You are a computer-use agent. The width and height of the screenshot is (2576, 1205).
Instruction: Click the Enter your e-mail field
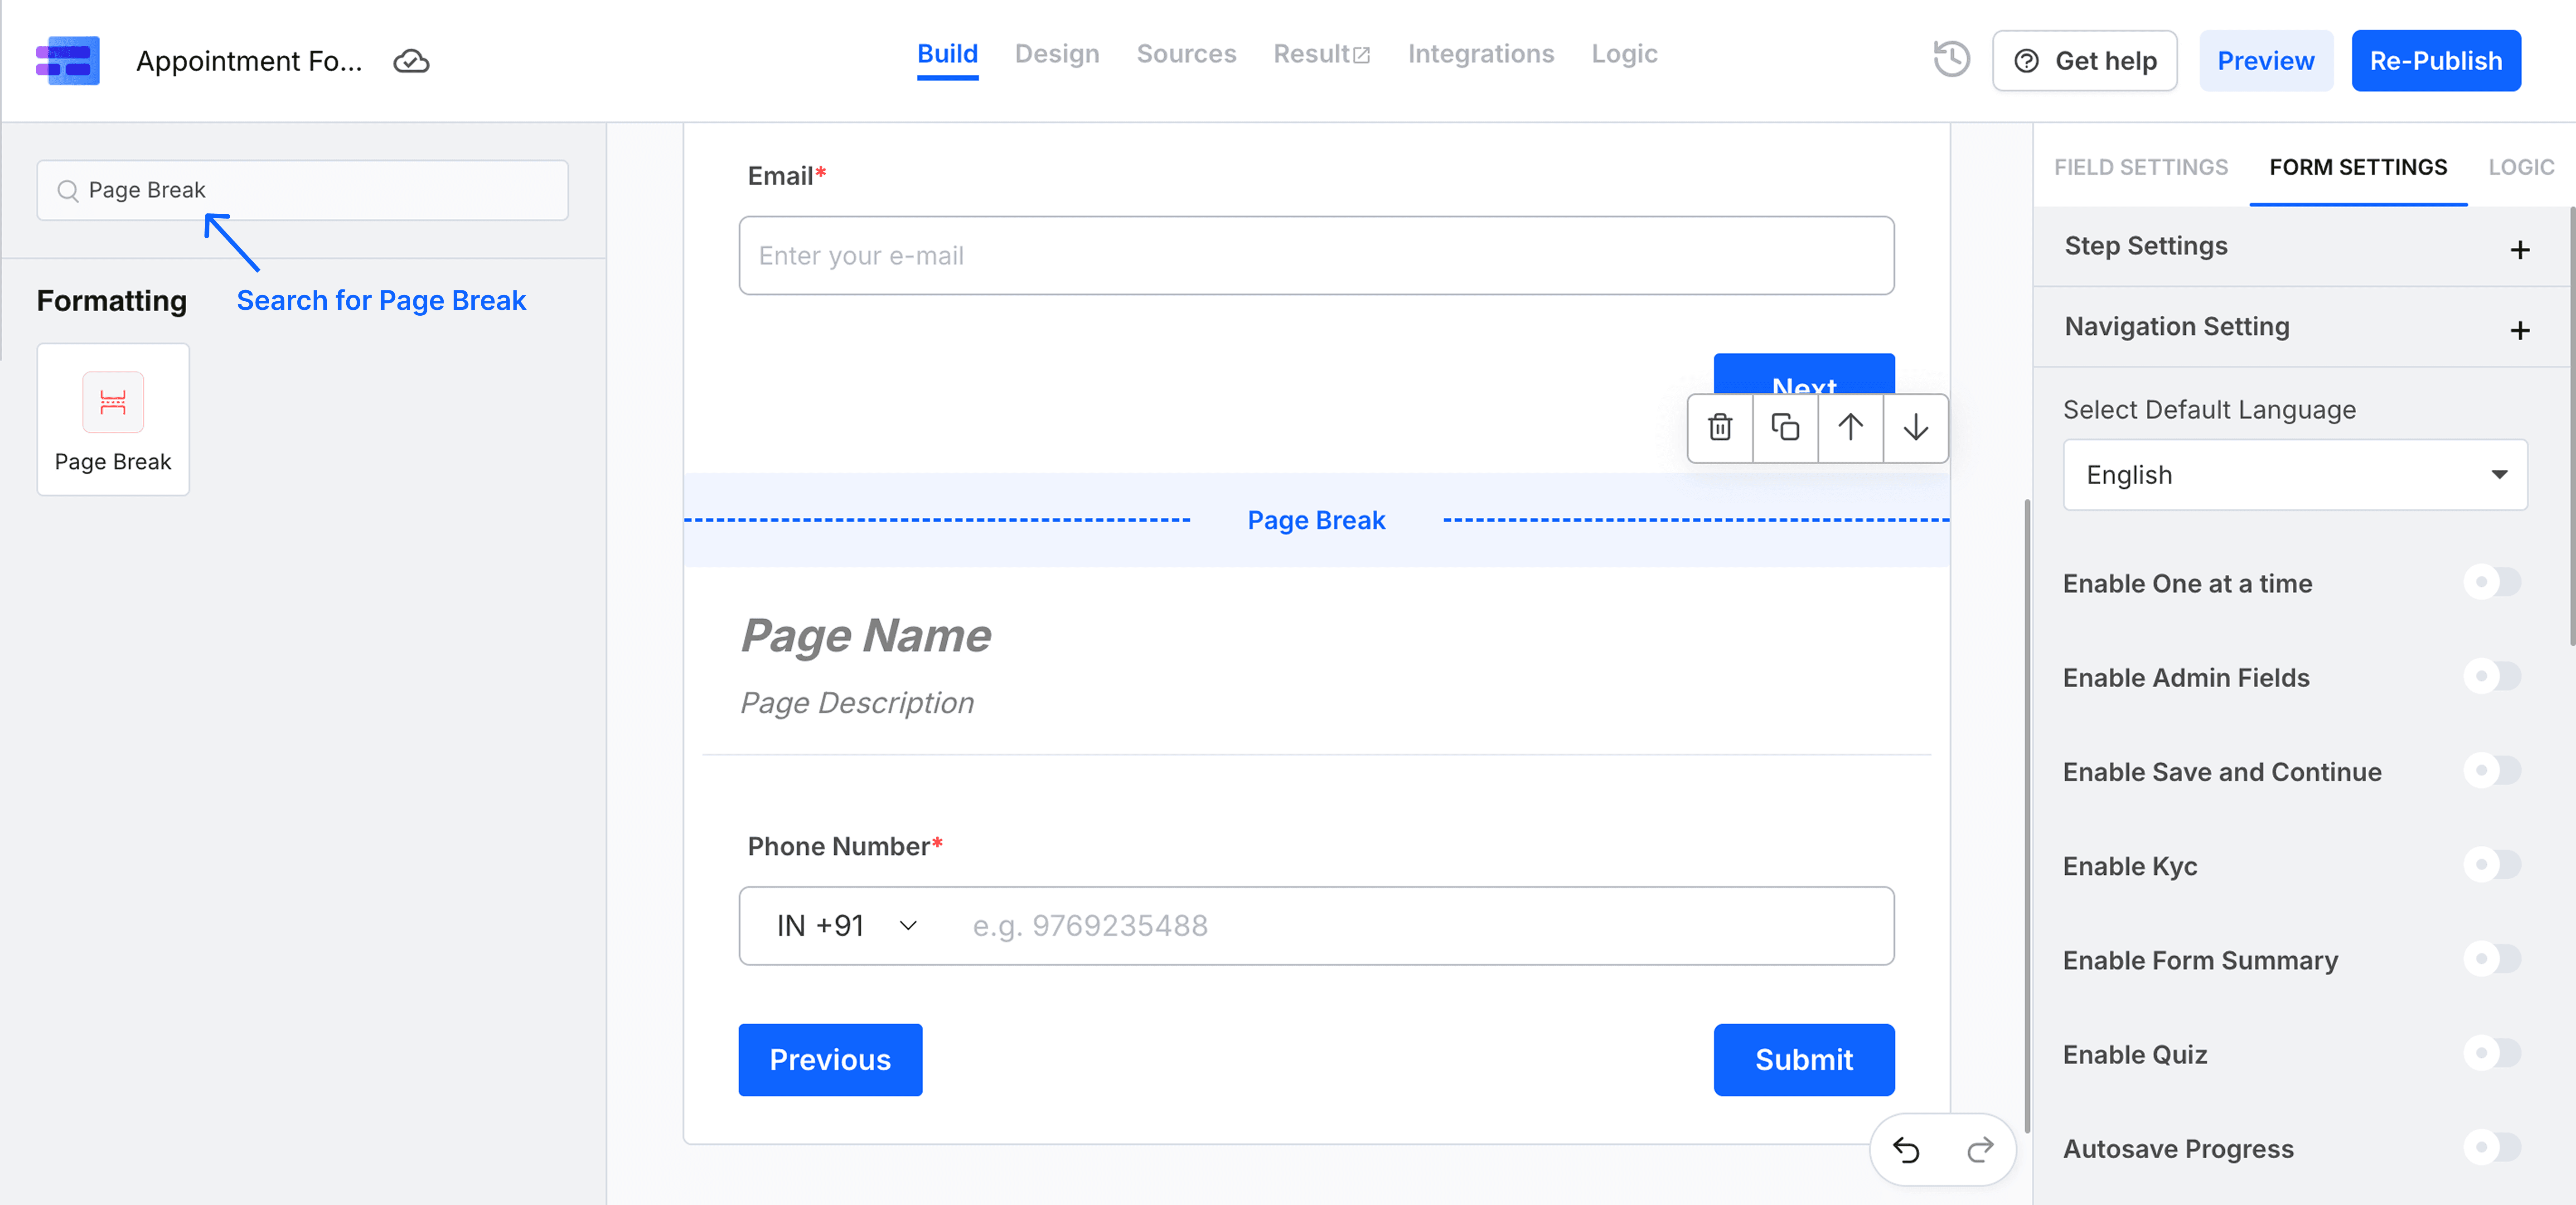[1316, 256]
